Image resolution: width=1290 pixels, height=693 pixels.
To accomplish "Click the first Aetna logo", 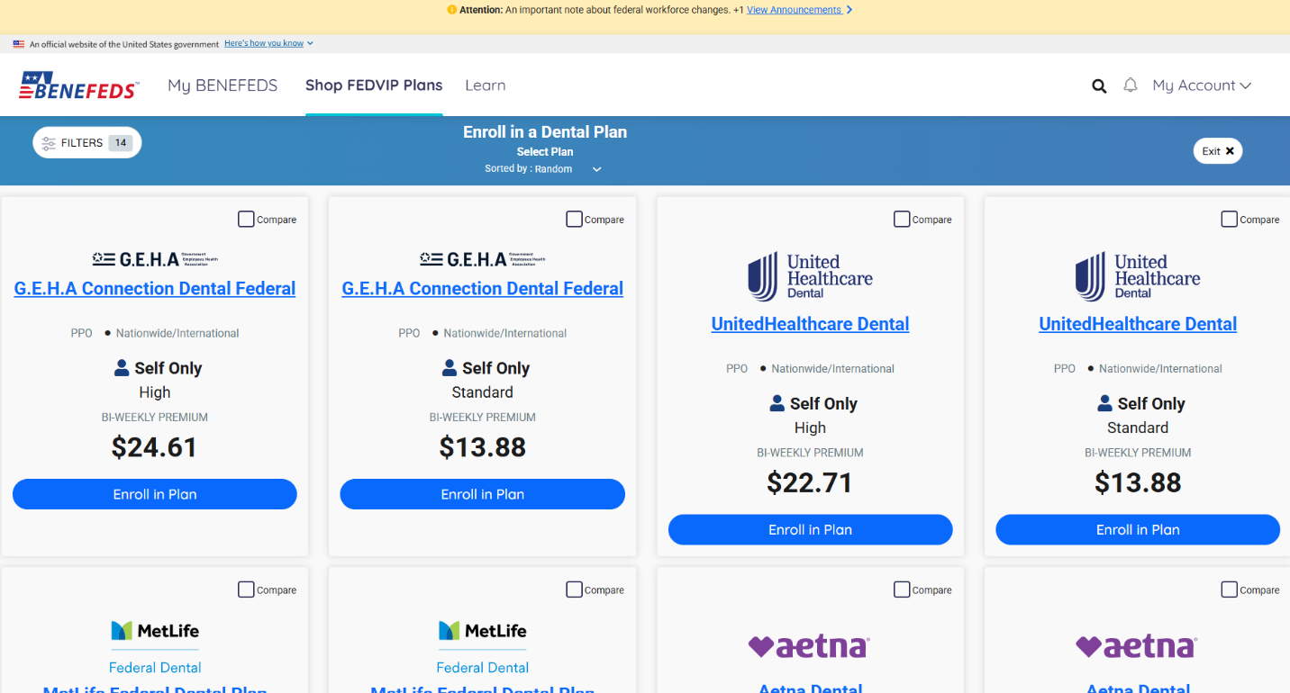I will (x=809, y=646).
